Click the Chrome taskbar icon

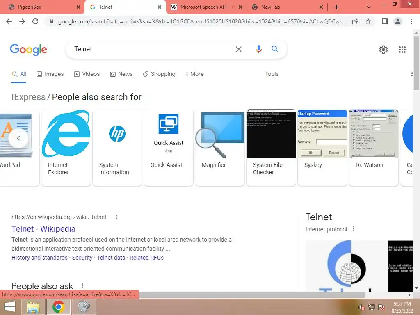(x=58, y=307)
